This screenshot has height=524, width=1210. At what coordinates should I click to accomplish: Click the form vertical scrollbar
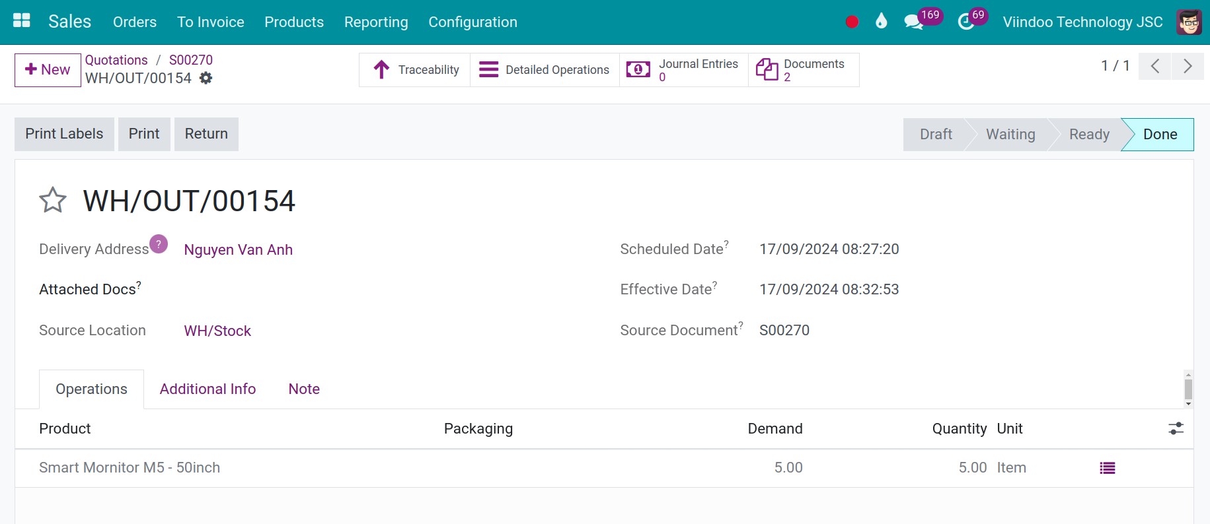pyautogui.click(x=1188, y=389)
